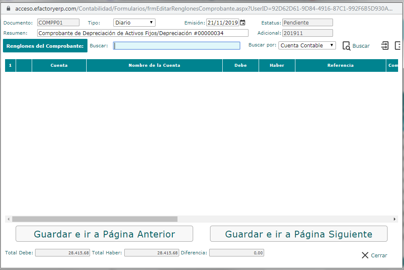
Task: Click the Cerrar X icon
Action: coord(365,255)
